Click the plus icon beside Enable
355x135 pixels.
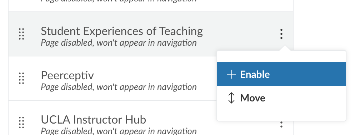tap(231, 74)
